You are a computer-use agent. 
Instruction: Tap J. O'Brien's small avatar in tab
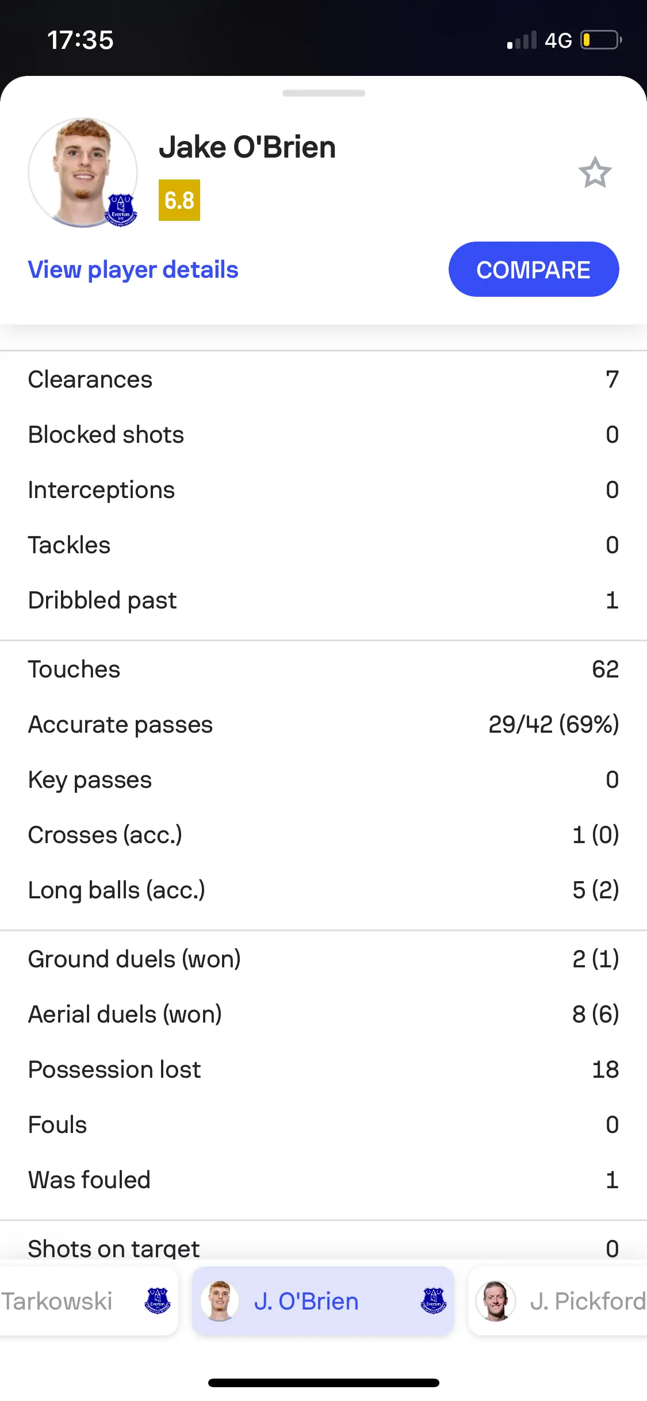220,1301
